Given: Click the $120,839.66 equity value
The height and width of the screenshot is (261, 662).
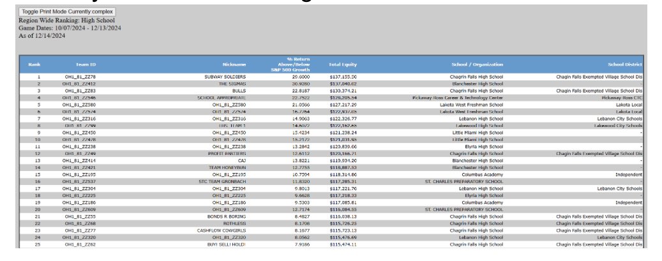Looking at the screenshot, I should pyautogui.click(x=343, y=147).
